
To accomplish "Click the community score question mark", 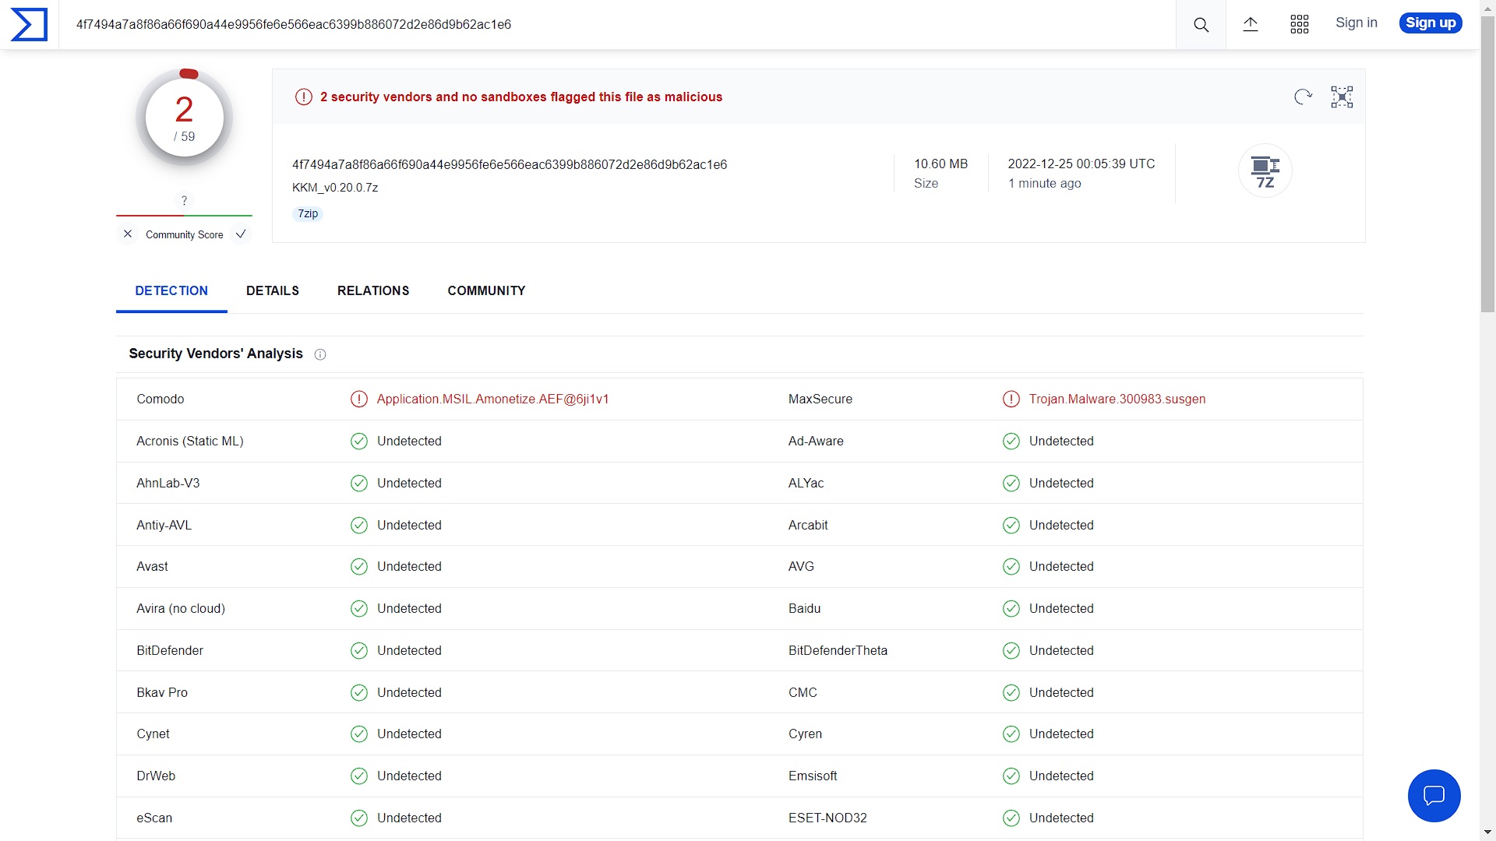I will click(x=184, y=200).
